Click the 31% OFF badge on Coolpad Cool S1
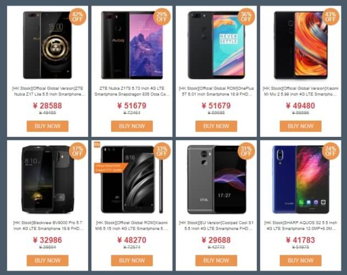 (x=246, y=151)
